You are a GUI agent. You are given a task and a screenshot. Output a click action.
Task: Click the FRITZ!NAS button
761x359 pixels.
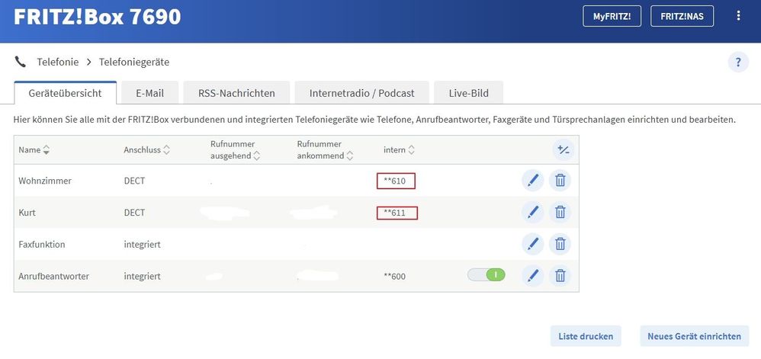(x=683, y=16)
